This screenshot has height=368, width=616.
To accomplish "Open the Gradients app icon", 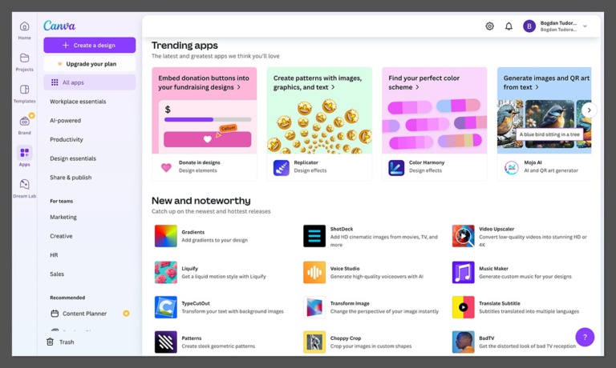I will [x=165, y=236].
